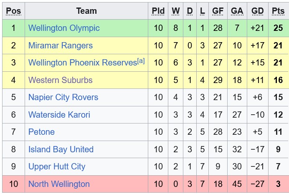The image size is (289, 194).
Task: Click the GF column header
Action: (218, 11)
